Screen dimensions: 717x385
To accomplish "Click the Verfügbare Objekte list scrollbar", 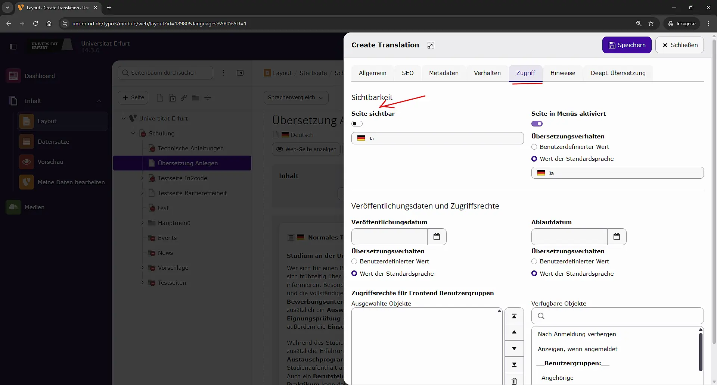I will pyautogui.click(x=701, y=352).
